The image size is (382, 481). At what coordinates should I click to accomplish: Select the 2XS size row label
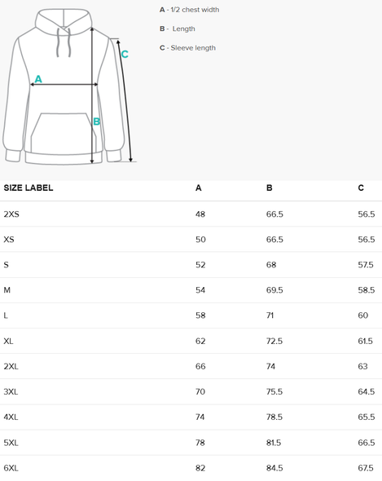click(11, 214)
